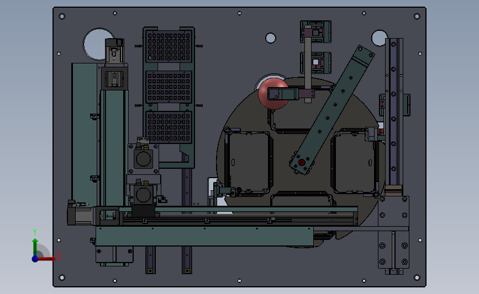This screenshot has height=294, width=479.
Task: Select the bottom-right corner mounting hole
Action: 417,277
